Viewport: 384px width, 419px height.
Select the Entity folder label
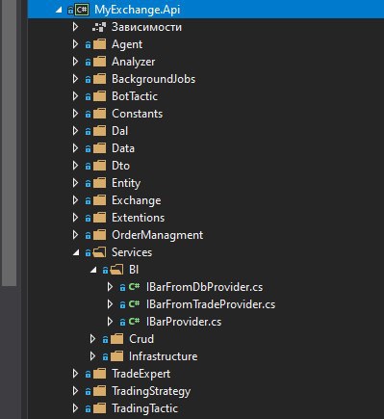point(126,183)
